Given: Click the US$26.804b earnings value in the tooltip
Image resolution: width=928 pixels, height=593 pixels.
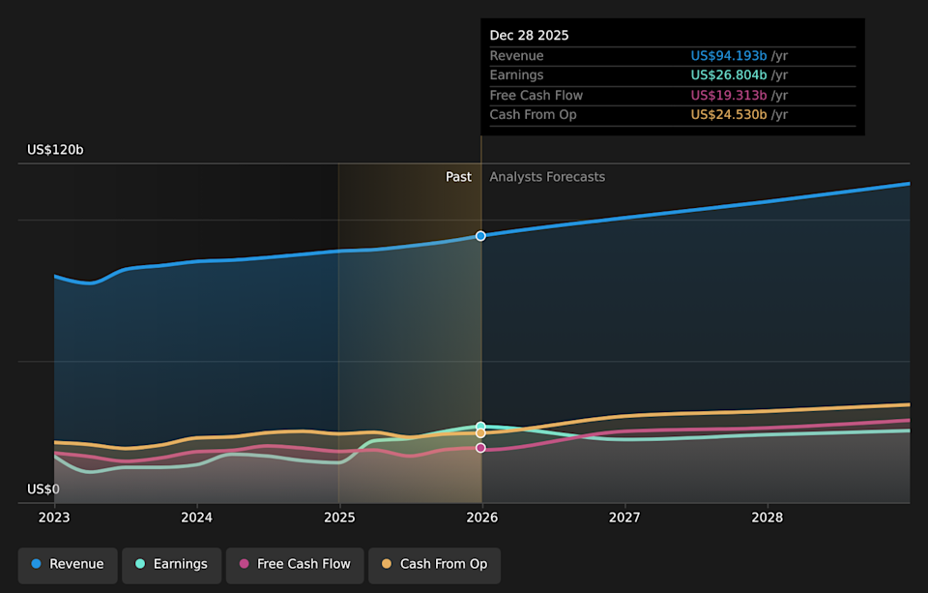Looking at the screenshot, I should point(729,75).
